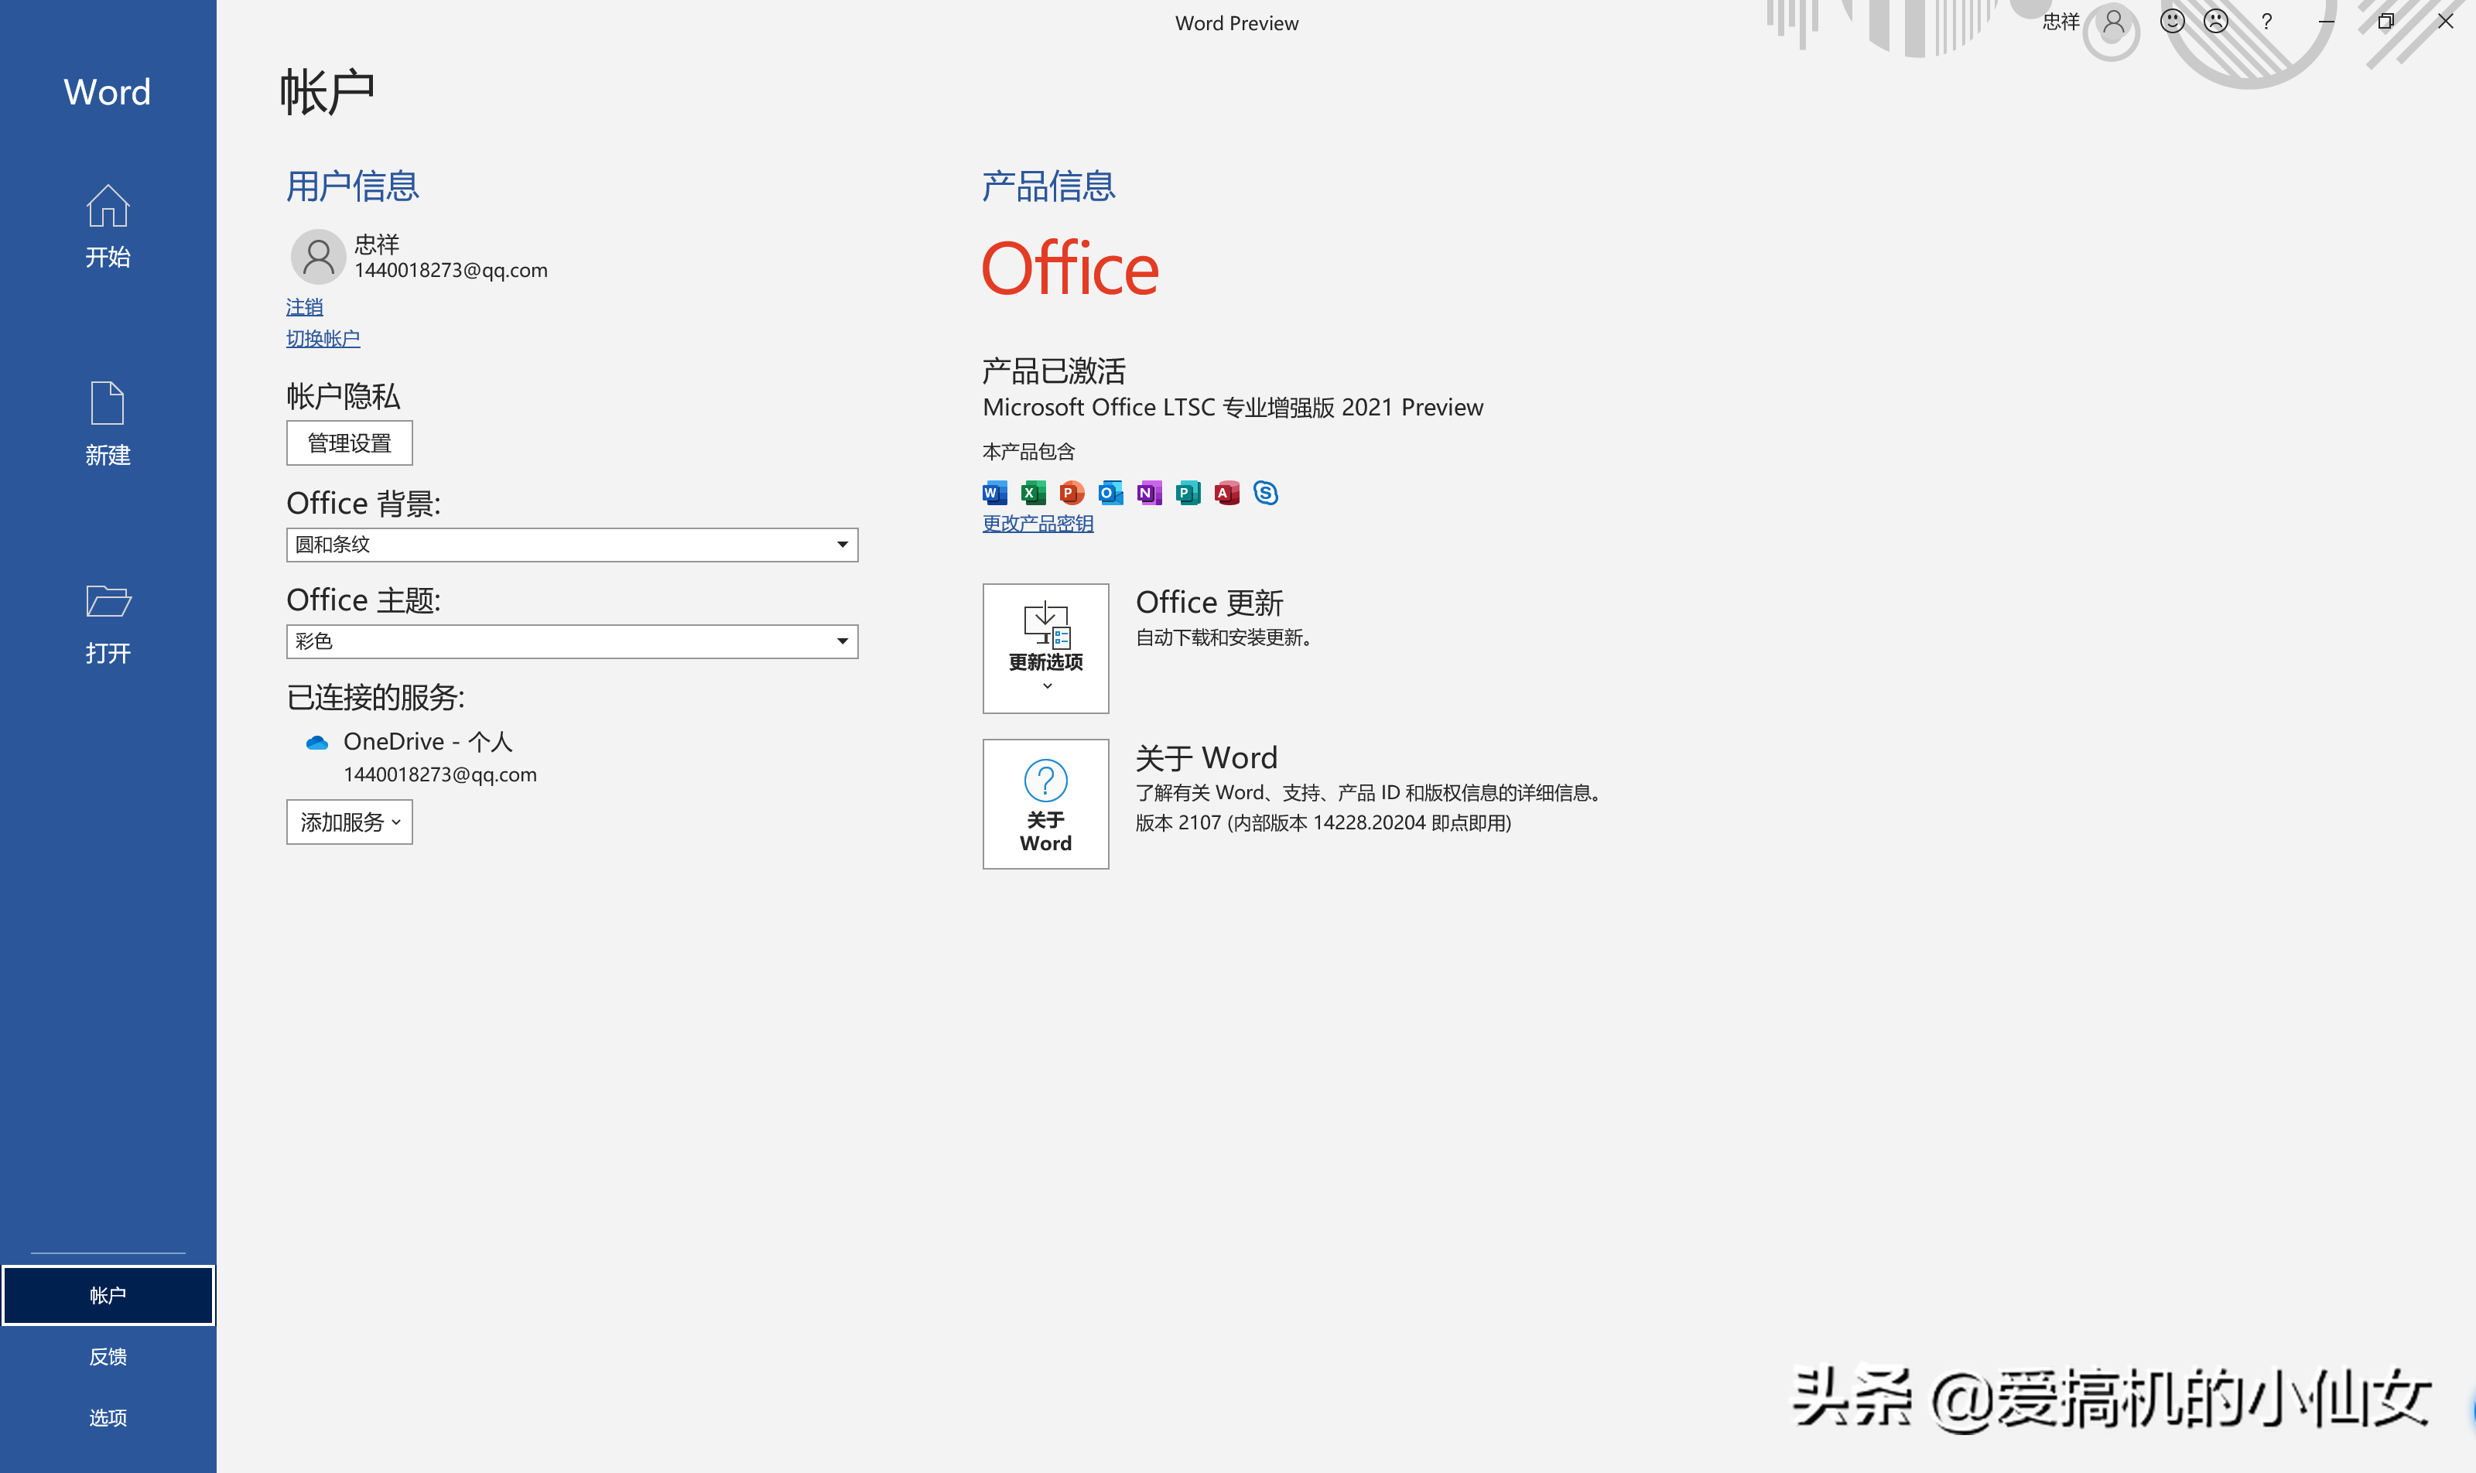The image size is (2476, 1473).
Task: Click the 忠祥 username in title bar
Action: click(2060, 22)
